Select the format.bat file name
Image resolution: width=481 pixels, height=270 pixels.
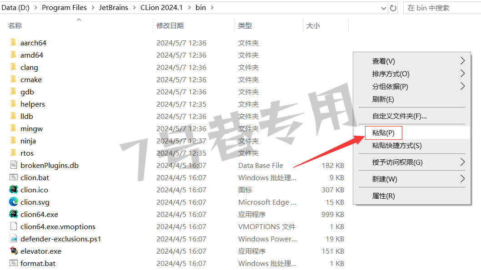click(x=38, y=263)
